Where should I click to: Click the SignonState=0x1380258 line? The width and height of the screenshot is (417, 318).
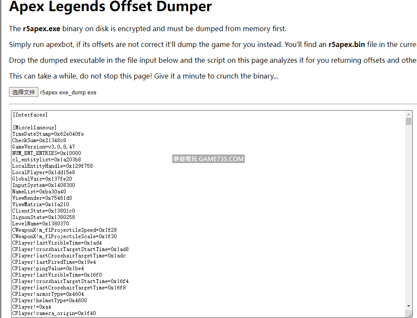tap(43, 217)
